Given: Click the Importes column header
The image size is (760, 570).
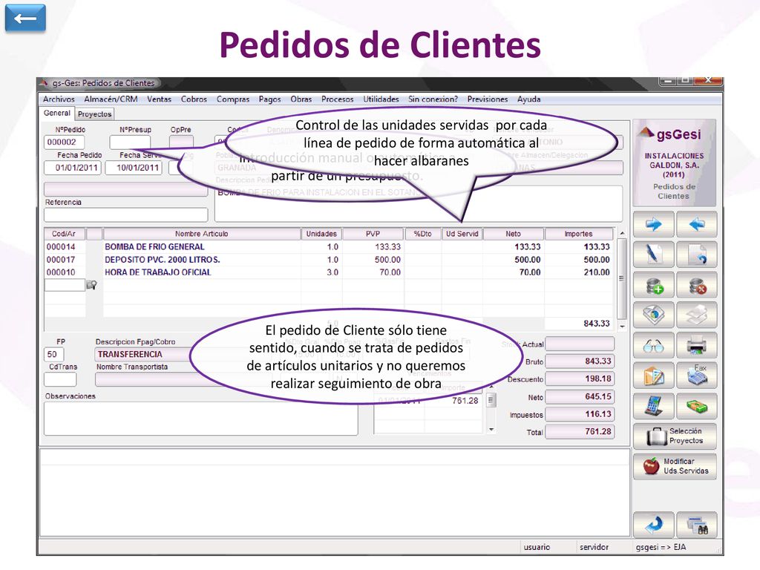Looking at the screenshot, I should point(579,234).
